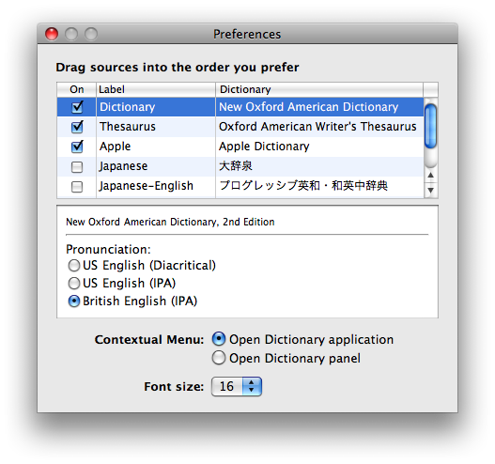Screen dimensions: 495x464
Task: Select US English (Diacritical) pronunciation
Action: click(x=74, y=266)
